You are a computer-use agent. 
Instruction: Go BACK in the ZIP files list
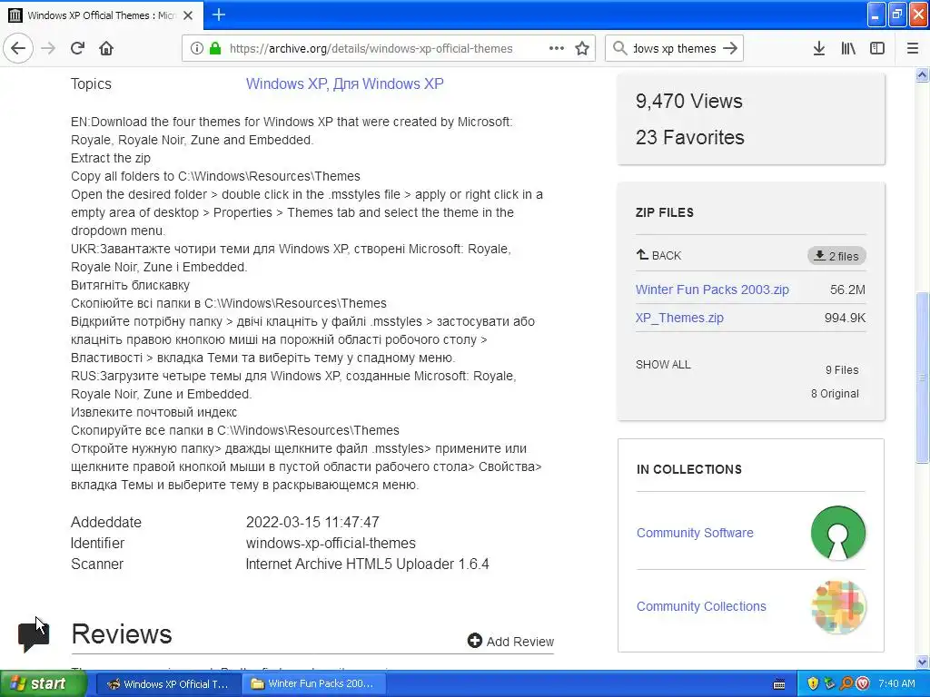point(658,255)
